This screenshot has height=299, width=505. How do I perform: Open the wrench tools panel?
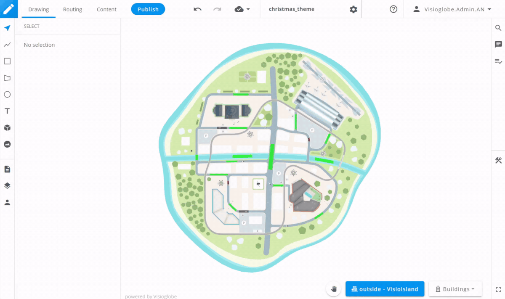tap(498, 160)
